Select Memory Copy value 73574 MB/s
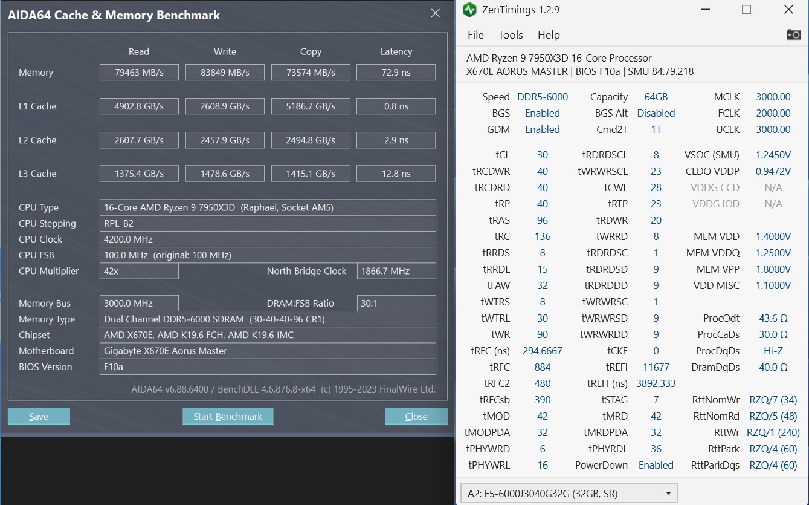The height and width of the screenshot is (505, 809). 311,73
